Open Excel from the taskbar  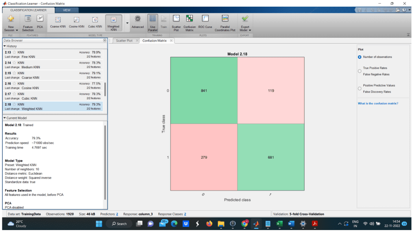coord(280,224)
